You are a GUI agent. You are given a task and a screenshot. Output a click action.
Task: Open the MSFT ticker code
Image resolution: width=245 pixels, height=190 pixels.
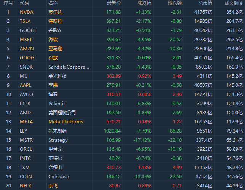pyautogui.click(x=26, y=40)
